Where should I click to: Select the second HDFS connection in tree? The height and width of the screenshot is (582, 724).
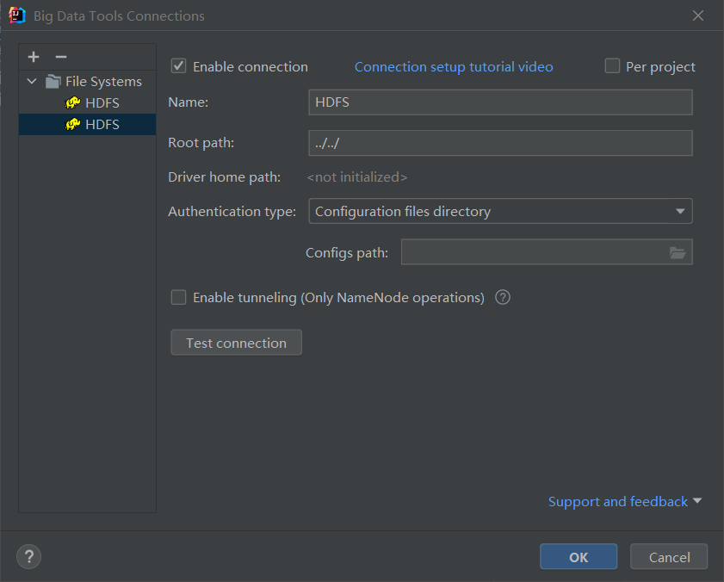[102, 125]
